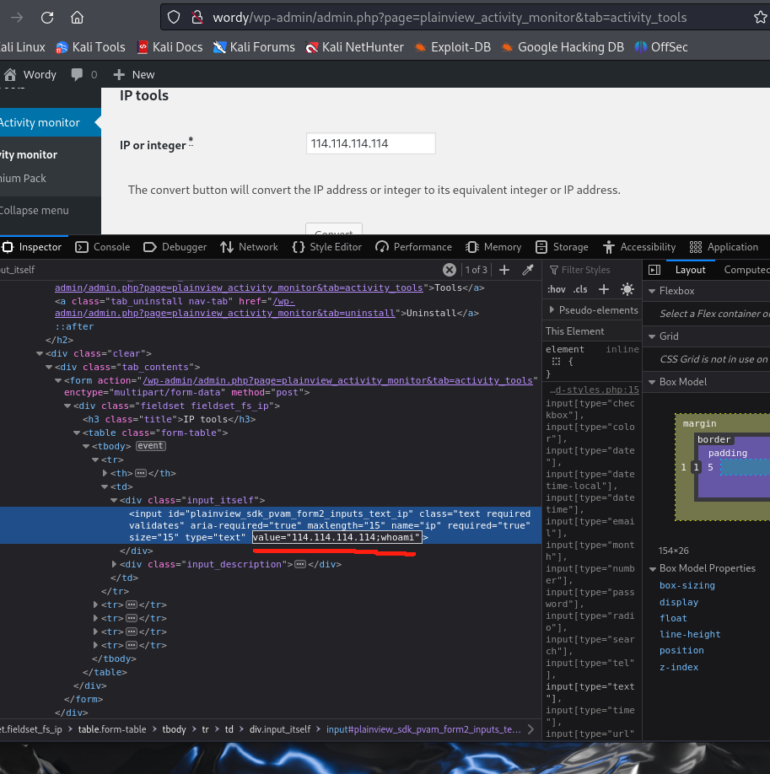Click the event badge on tbody
This screenshot has width=770, height=774.
point(151,446)
